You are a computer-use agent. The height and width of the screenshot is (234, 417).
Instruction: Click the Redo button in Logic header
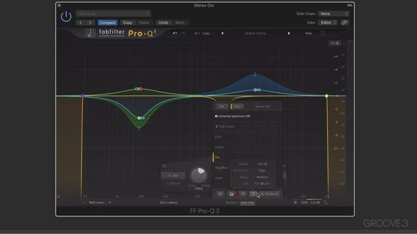tap(180, 23)
